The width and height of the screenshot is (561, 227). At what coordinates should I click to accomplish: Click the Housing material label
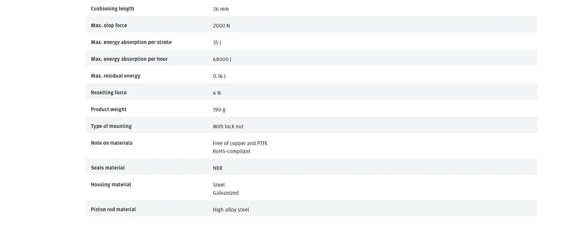(111, 184)
